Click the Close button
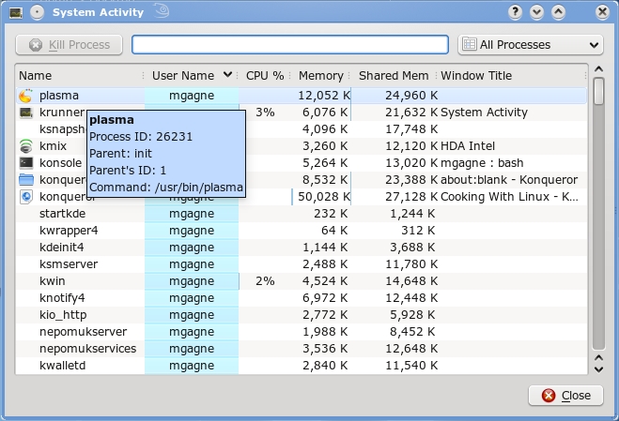Screen dimensions: 619x421 (x=565, y=396)
